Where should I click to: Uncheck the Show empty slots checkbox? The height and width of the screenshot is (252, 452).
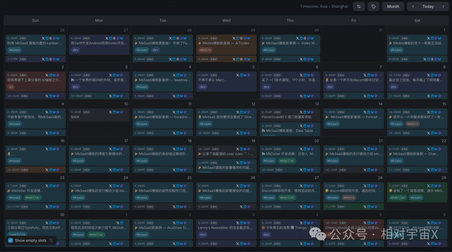(10, 240)
